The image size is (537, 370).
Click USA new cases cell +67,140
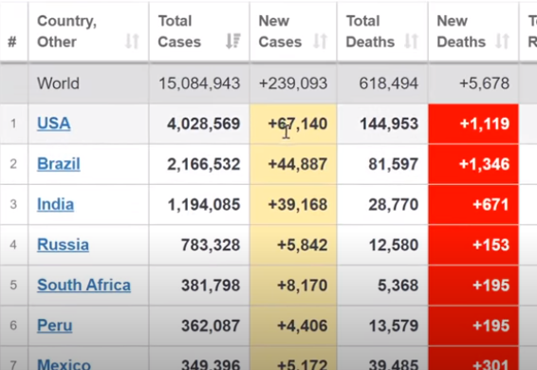click(x=298, y=123)
